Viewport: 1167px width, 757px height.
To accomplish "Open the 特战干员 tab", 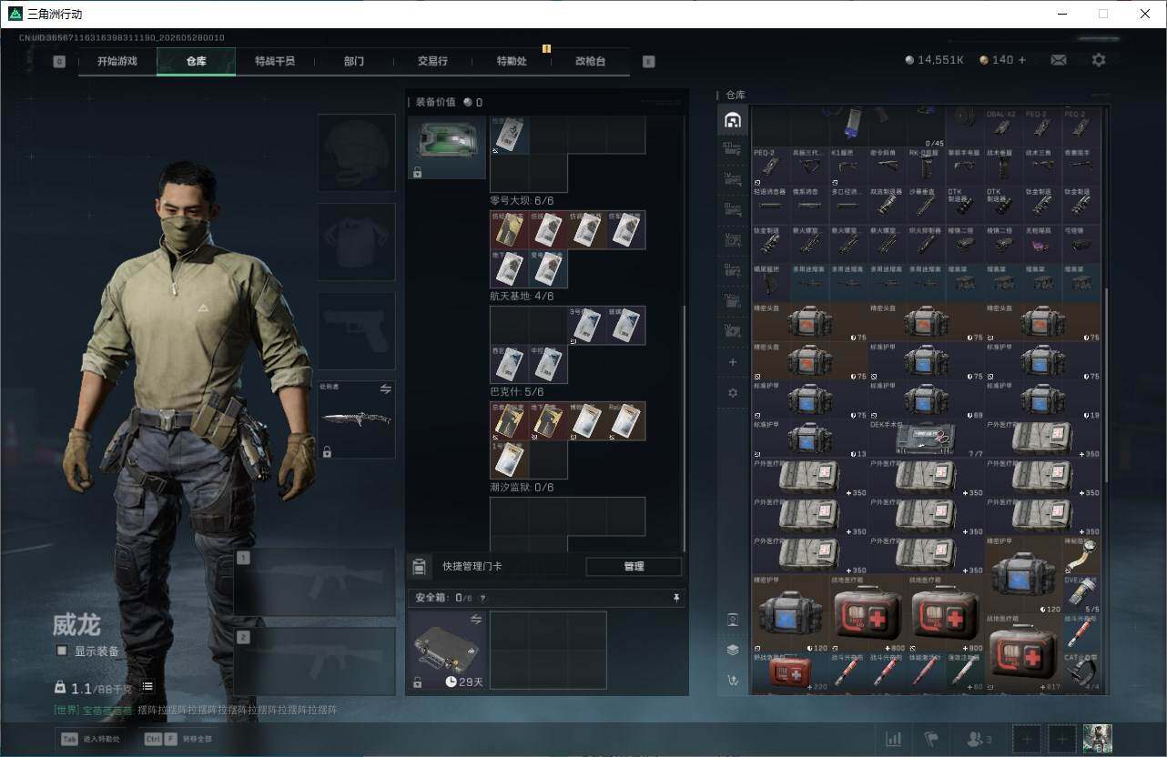I will (x=275, y=61).
